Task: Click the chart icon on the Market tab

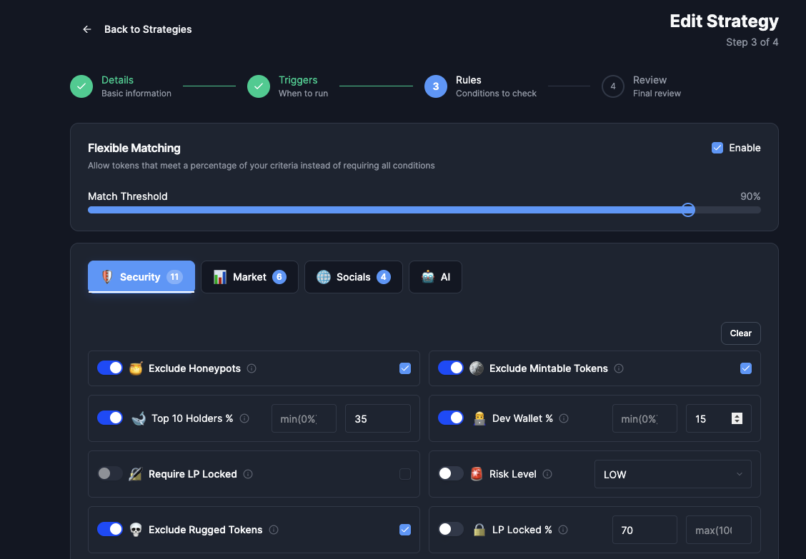Action: tap(219, 276)
